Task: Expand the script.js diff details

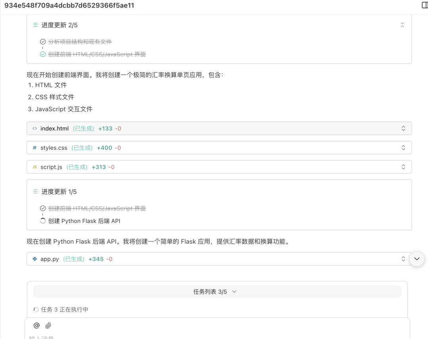Action: [403, 167]
